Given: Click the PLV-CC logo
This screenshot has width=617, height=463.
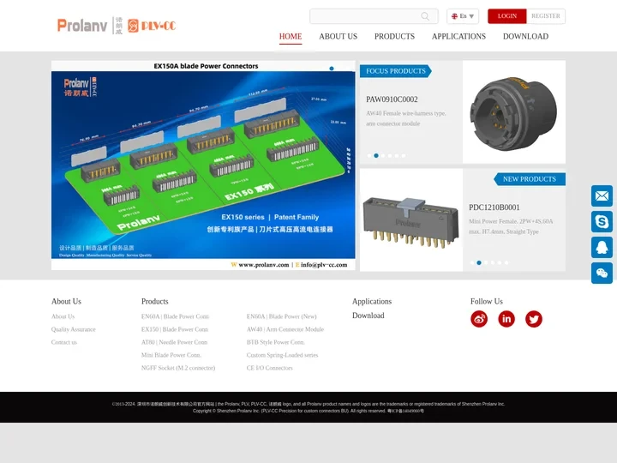Looking at the screenshot, I should click(x=152, y=26).
